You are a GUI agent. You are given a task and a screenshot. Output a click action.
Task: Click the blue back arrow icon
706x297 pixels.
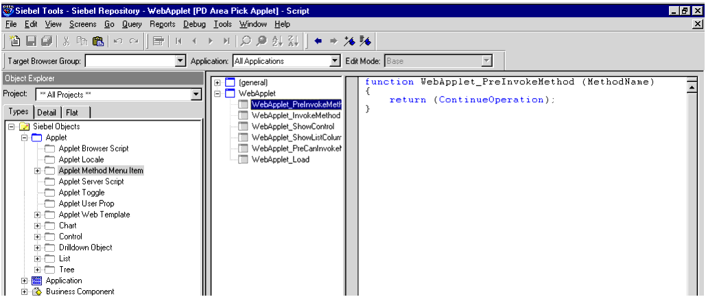pos(318,41)
